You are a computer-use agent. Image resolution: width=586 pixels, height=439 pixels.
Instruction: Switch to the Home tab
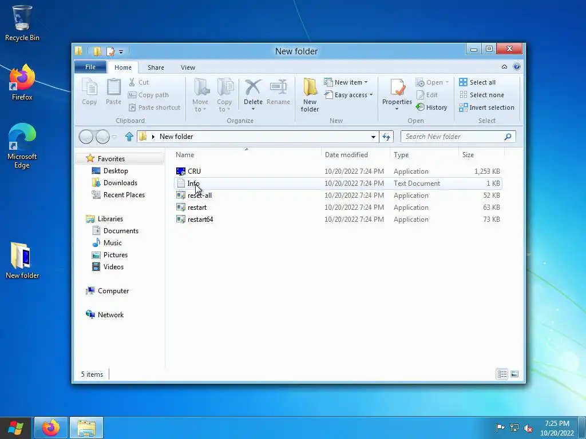click(123, 67)
